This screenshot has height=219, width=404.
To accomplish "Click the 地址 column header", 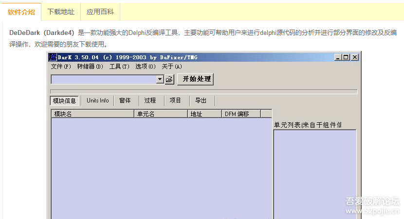I will point(204,114).
